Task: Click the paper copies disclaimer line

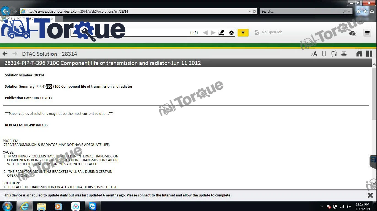Action: pyautogui.click(x=59, y=113)
